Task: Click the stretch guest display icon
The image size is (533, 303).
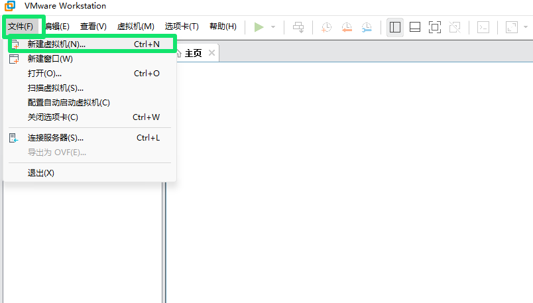Action: (x=512, y=27)
